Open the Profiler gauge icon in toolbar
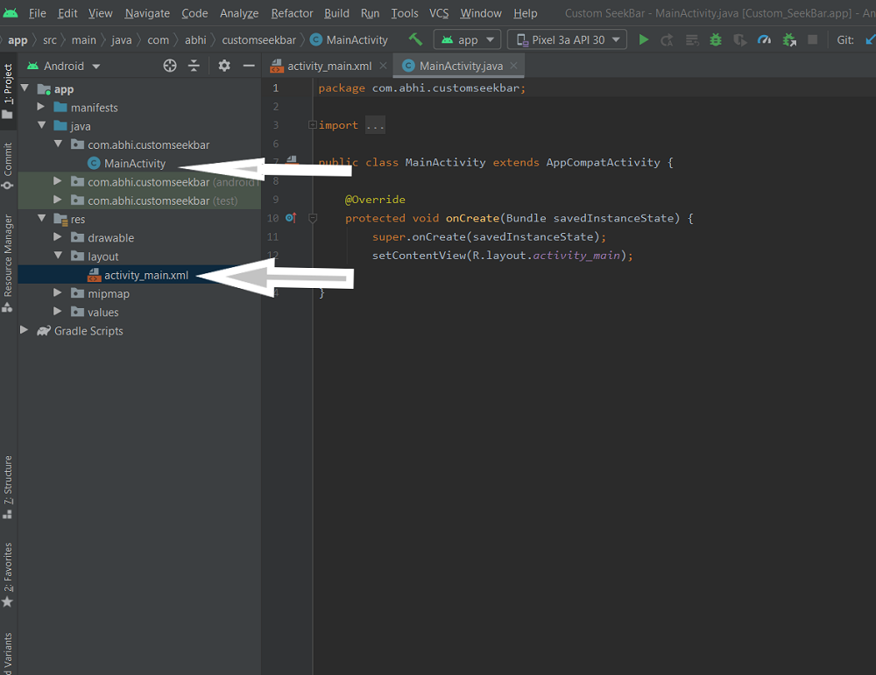 tap(764, 39)
